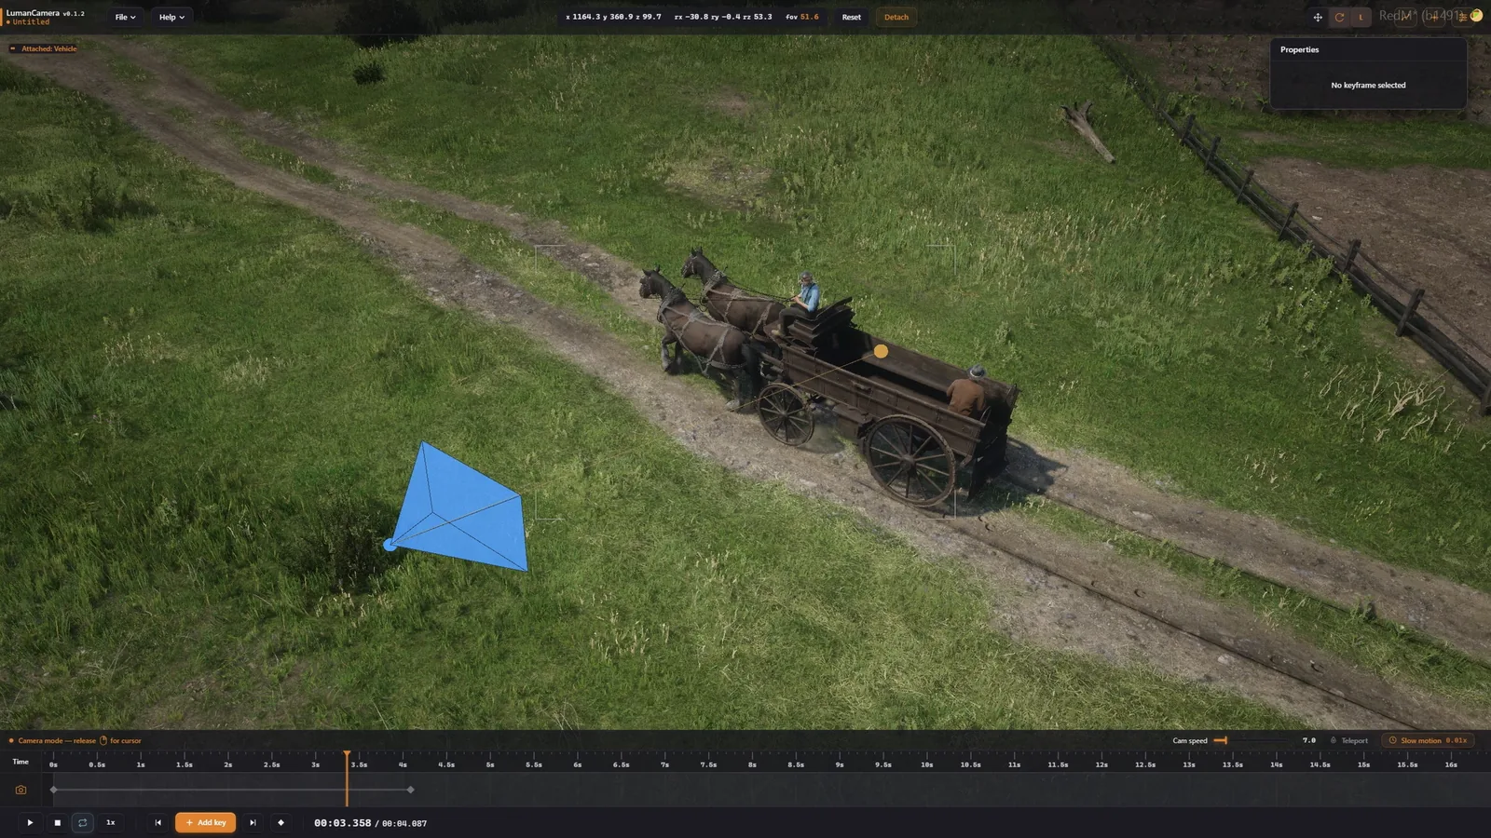
Task: Click the Add key button
Action: (205, 823)
